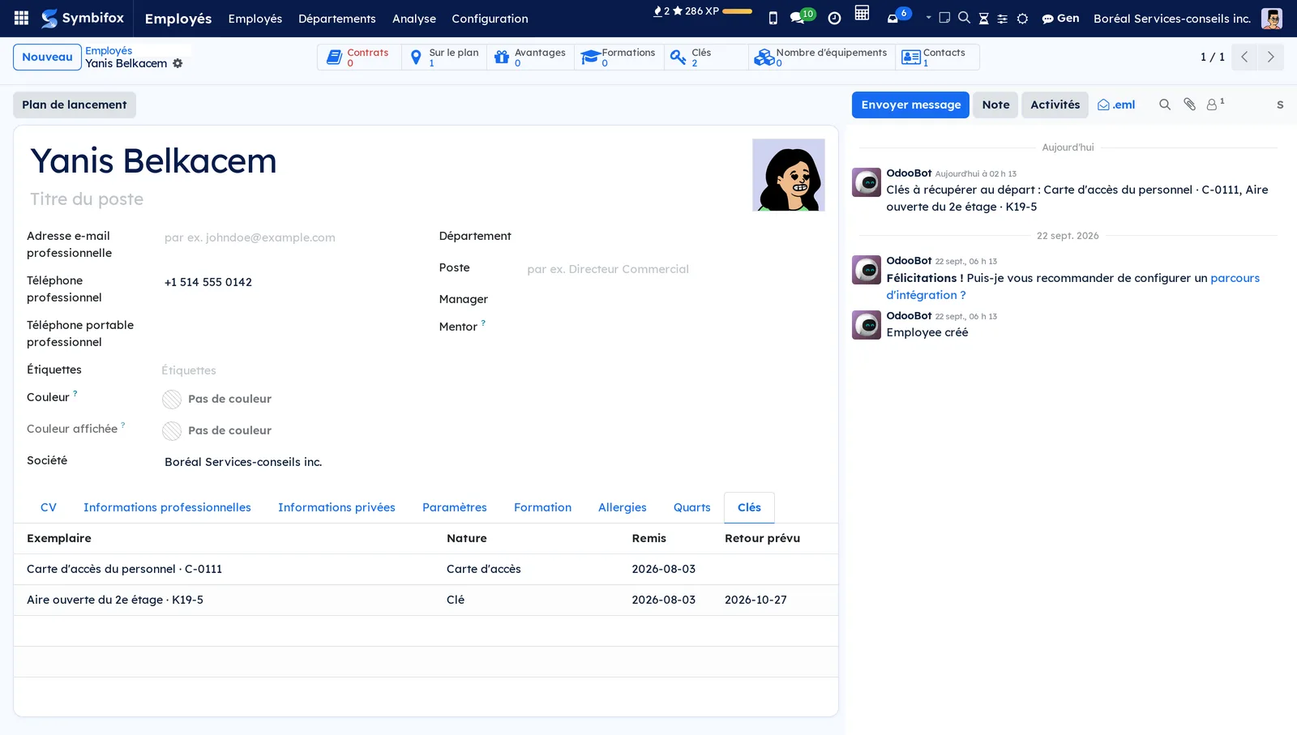Follow the parcours d'intégration link

(x=1072, y=287)
